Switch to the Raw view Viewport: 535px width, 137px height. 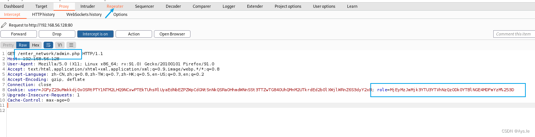pos(23,45)
